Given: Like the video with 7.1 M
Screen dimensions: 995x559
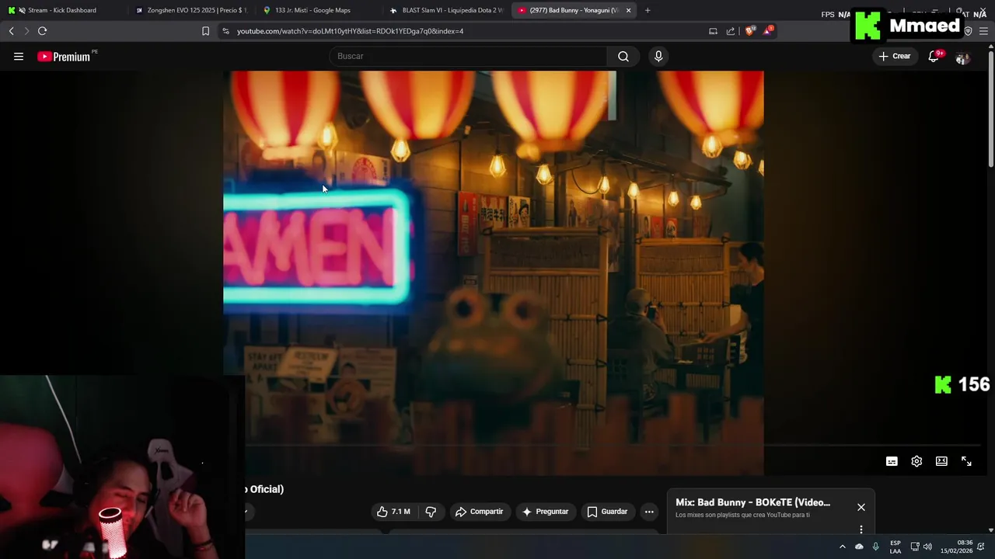Looking at the screenshot, I should pos(393,512).
